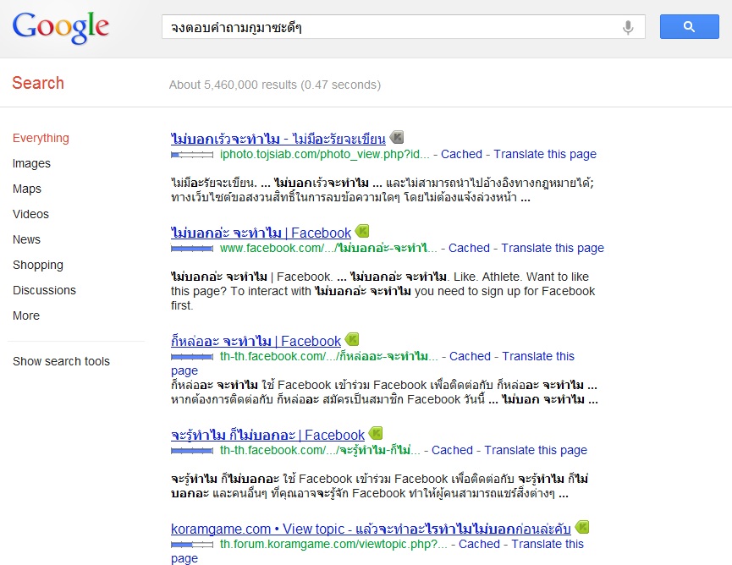Switch to Images results

tap(31, 163)
